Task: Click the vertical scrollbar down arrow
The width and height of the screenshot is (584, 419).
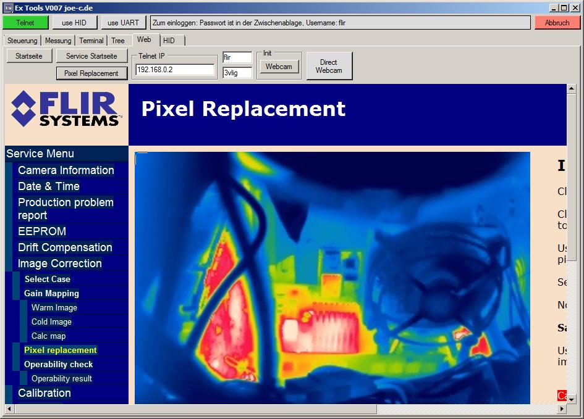Action: [572, 399]
